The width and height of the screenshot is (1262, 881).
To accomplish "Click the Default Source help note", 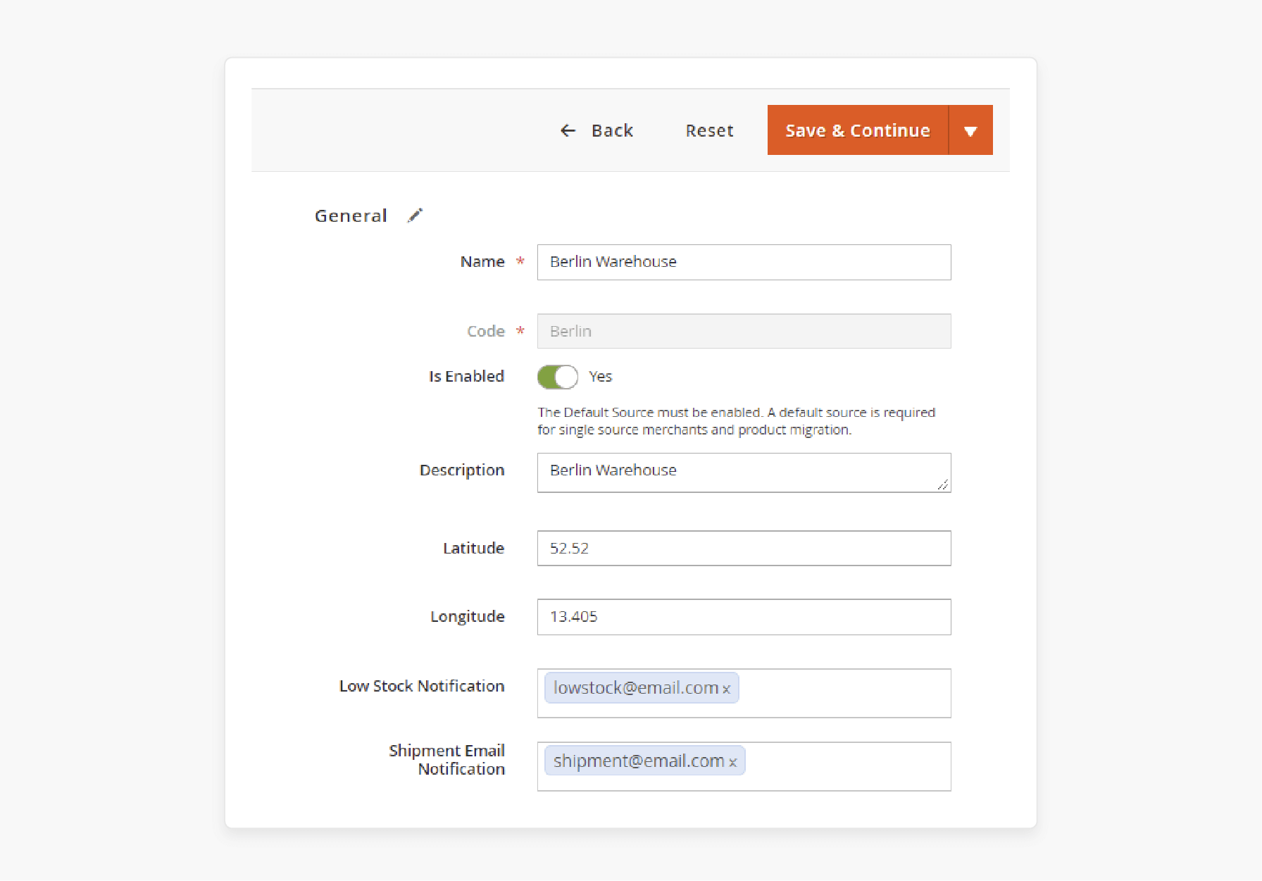I will tap(736, 421).
